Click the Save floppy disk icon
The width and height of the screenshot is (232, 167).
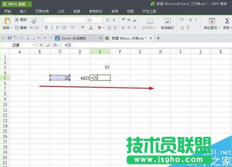[10, 38]
